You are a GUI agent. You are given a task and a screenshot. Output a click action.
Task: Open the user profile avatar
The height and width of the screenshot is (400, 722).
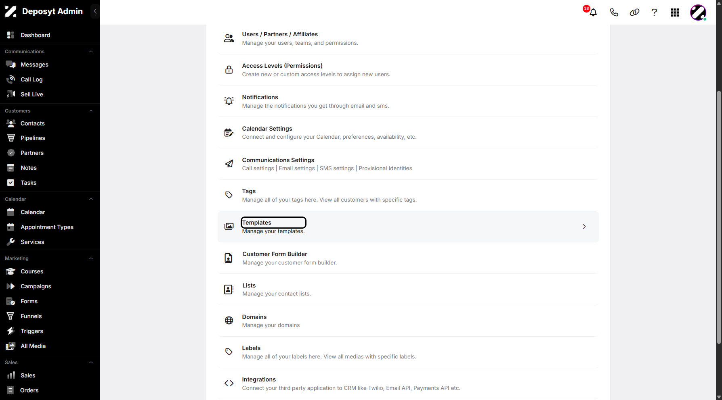point(698,12)
